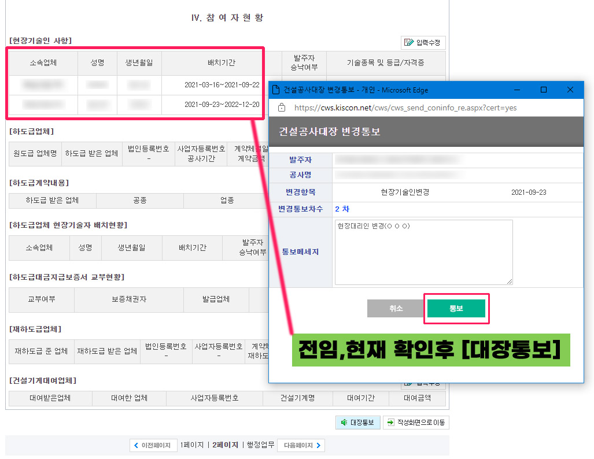Click the 현장기술인변경 value in the popup
The height and width of the screenshot is (459, 594).
(x=405, y=193)
